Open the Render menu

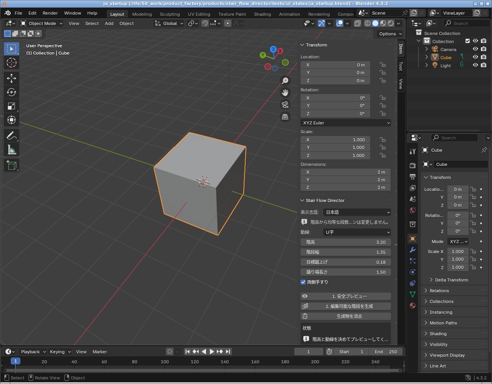click(50, 13)
